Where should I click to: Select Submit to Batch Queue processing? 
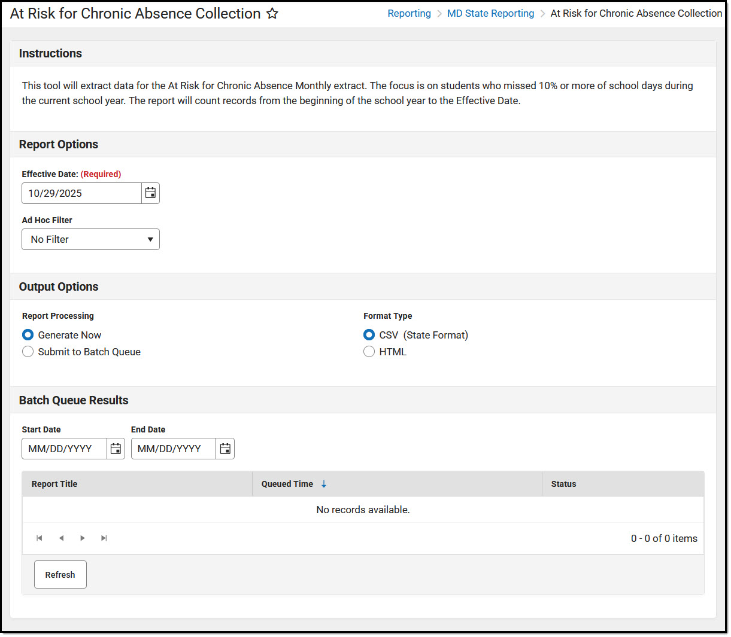tap(28, 352)
